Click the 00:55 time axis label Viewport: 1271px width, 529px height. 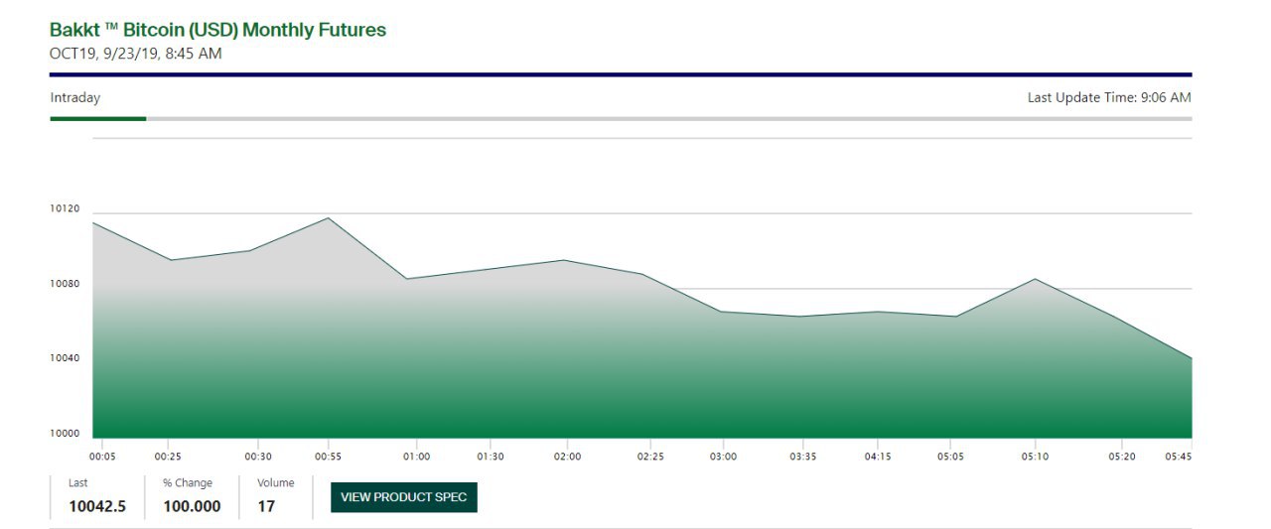point(329,457)
